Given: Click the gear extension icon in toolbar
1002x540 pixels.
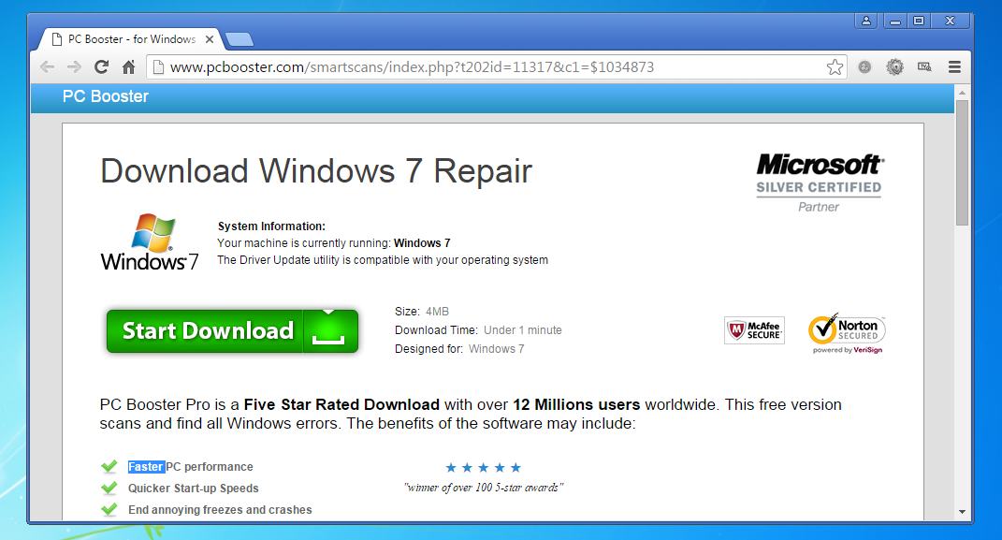Looking at the screenshot, I should [894, 66].
